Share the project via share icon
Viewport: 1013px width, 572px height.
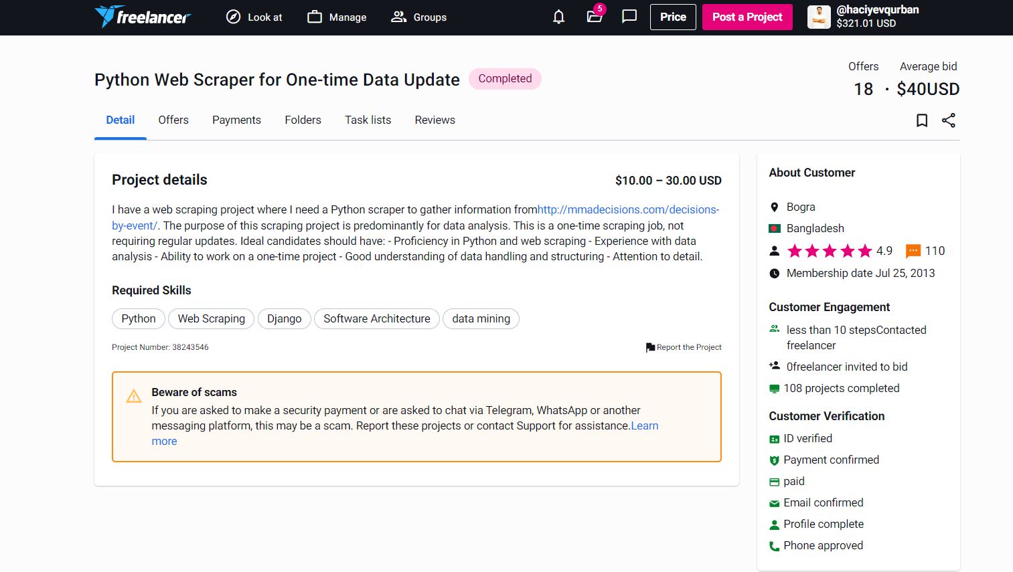tap(948, 120)
